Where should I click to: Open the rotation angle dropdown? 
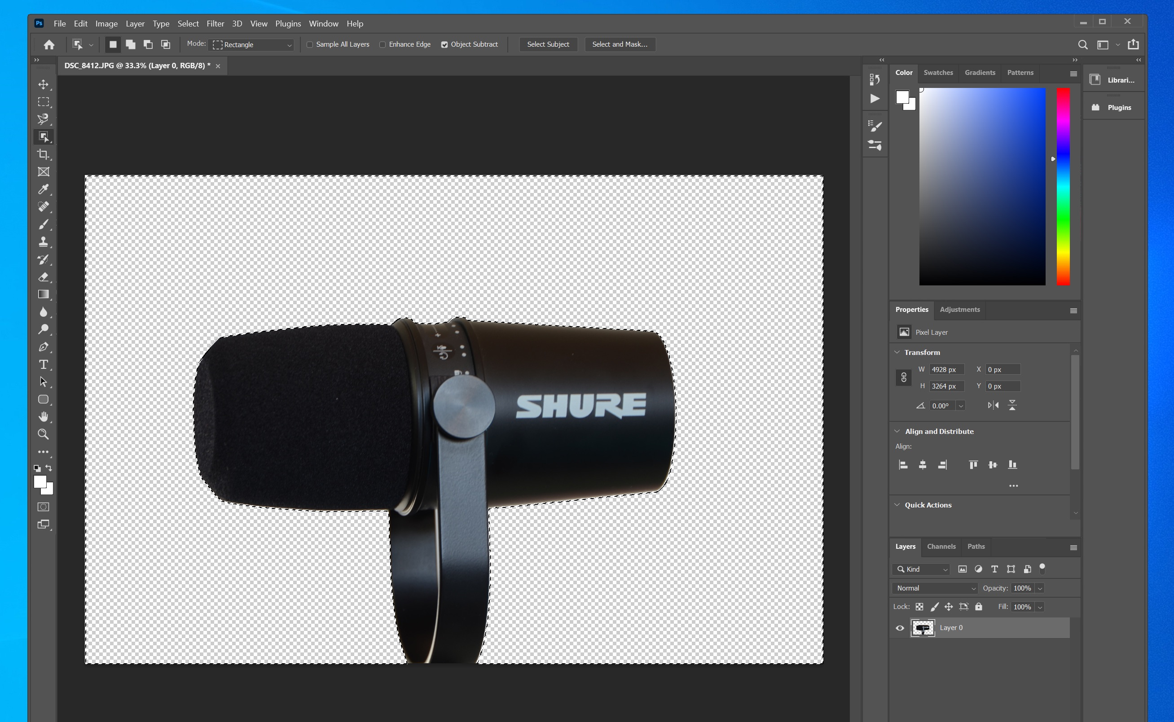(x=961, y=406)
